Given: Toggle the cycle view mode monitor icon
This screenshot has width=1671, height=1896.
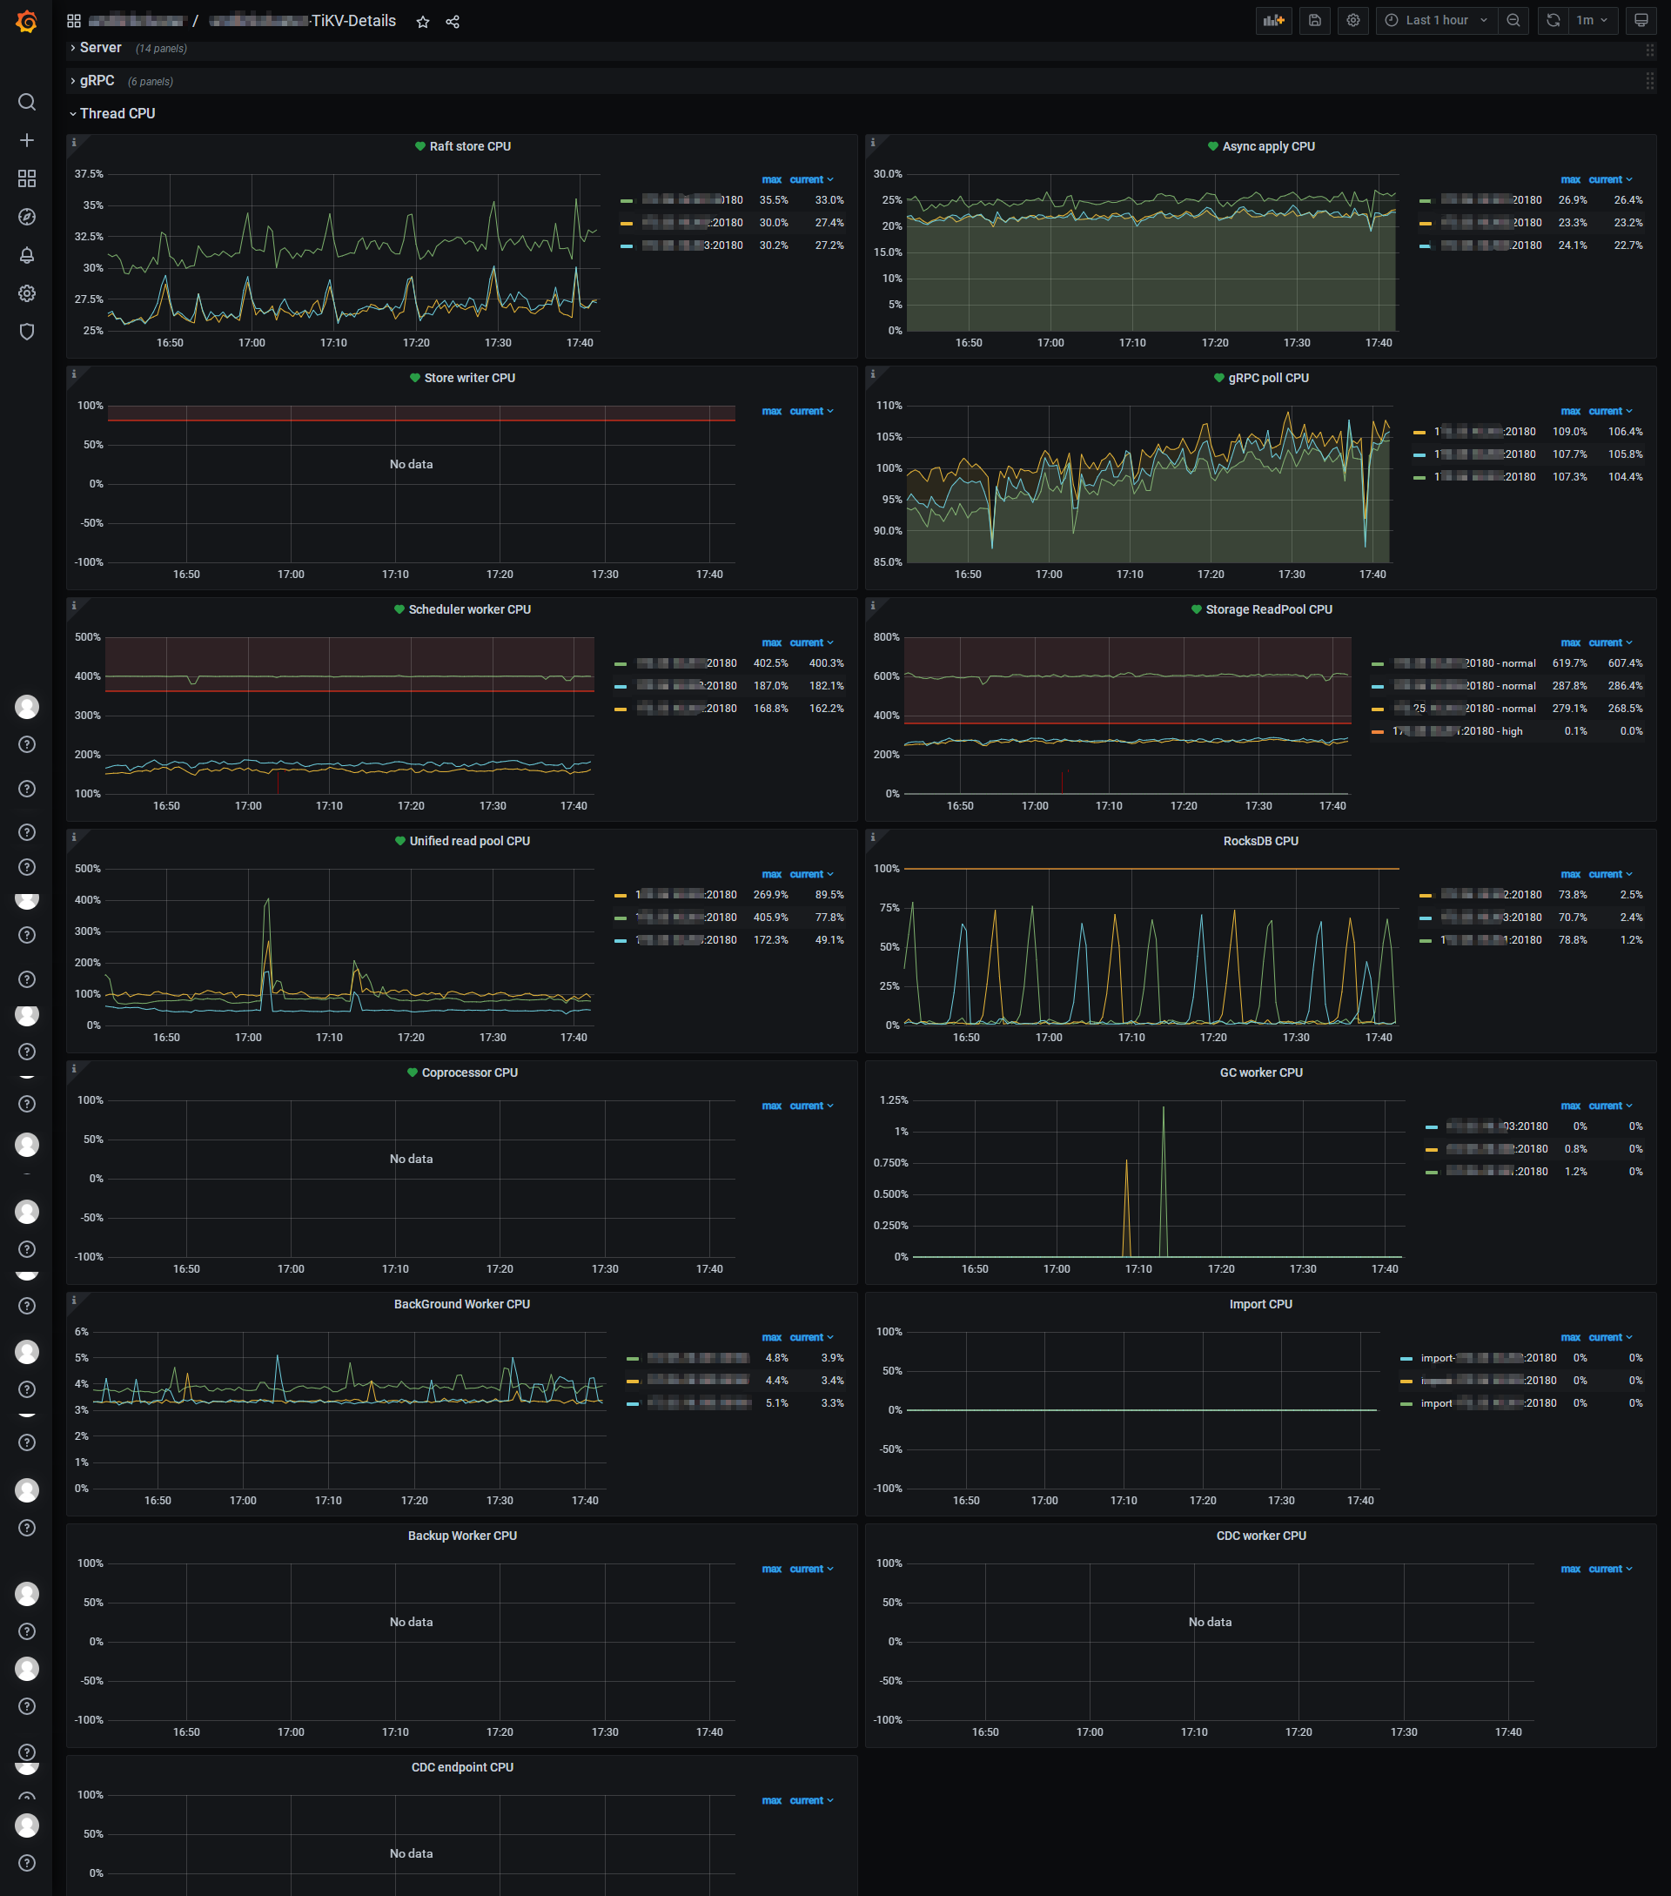Looking at the screenshot, I should pos(1641,20).
